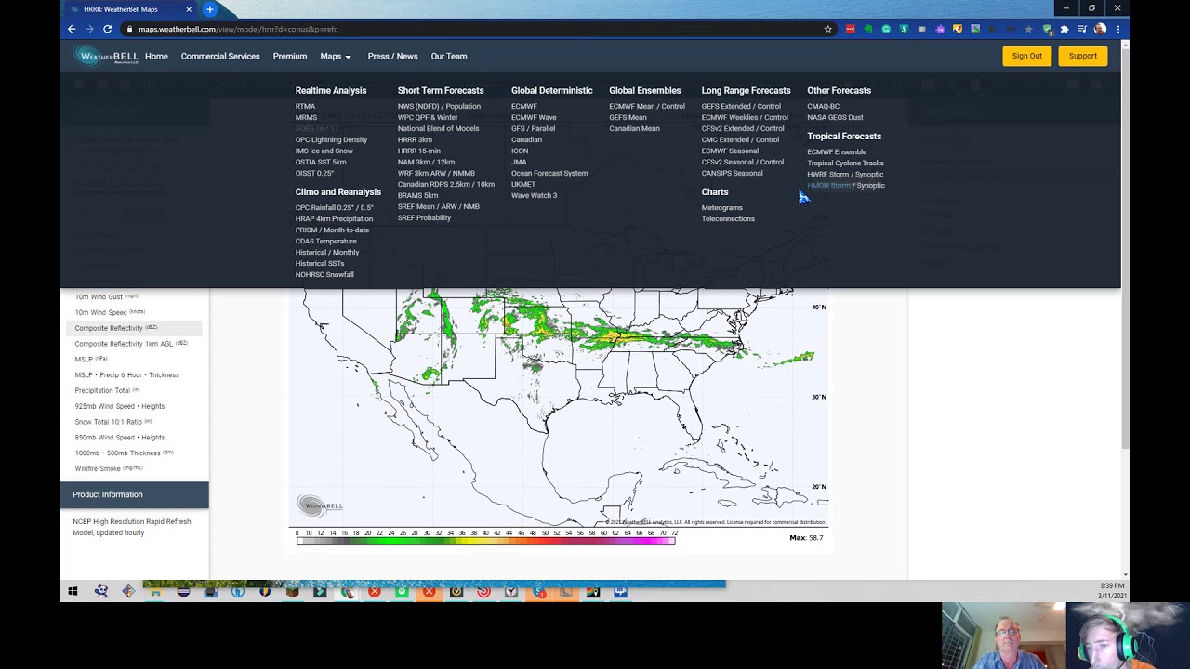Click the Product Information panel header
The width and height of the screenshot is (1190, 669).
tap(134, 494)
